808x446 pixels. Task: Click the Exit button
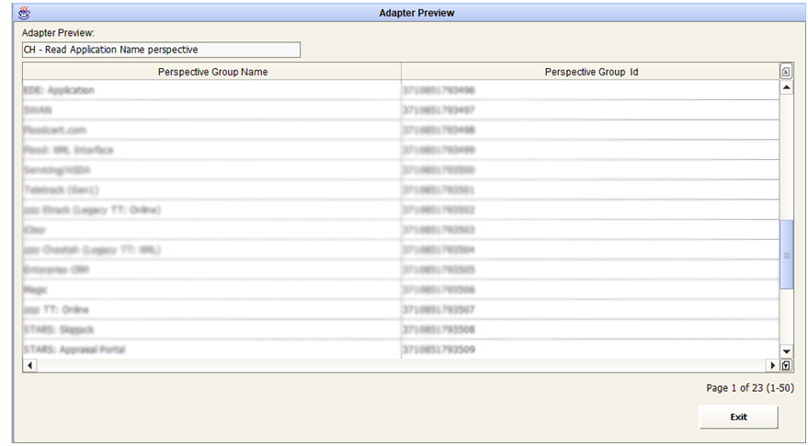point(738,417)
